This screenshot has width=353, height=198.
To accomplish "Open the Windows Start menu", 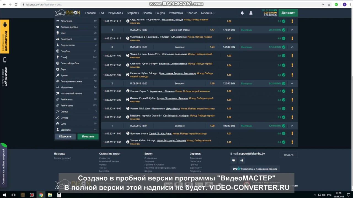I will point(4,195).
